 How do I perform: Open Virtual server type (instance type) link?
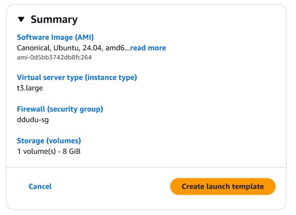77,77
